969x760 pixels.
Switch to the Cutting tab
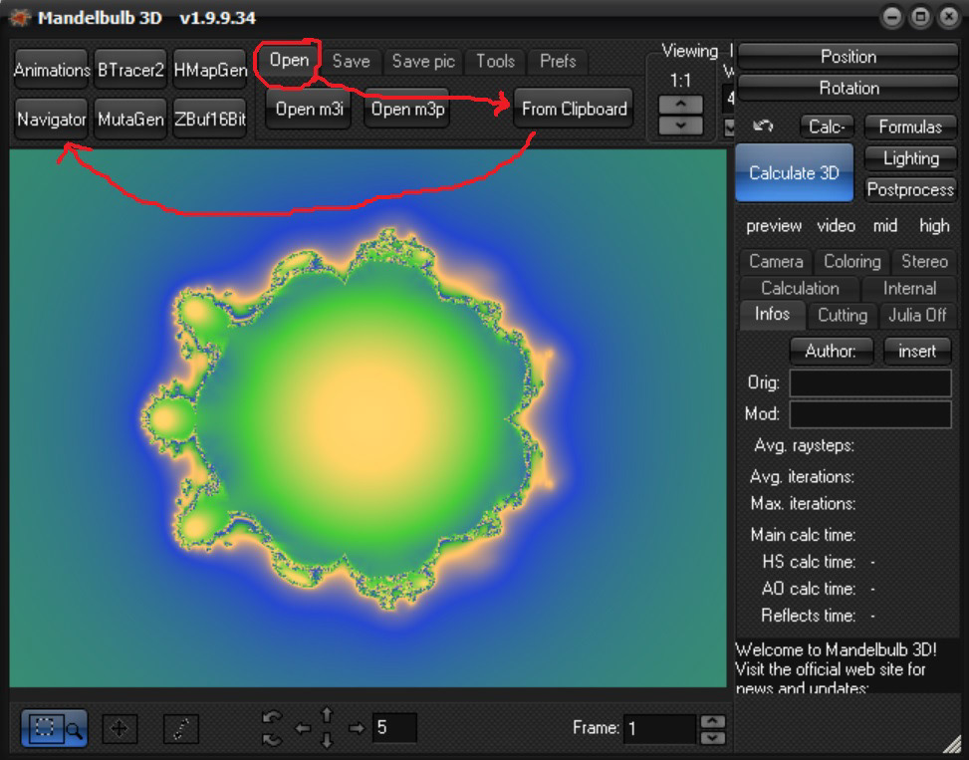point(843,315)
